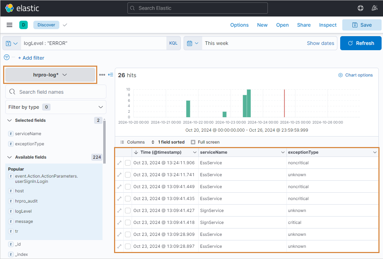Open the newsfeed celebration icon
This screenshot has height=259, width=383.
[375, 8]
